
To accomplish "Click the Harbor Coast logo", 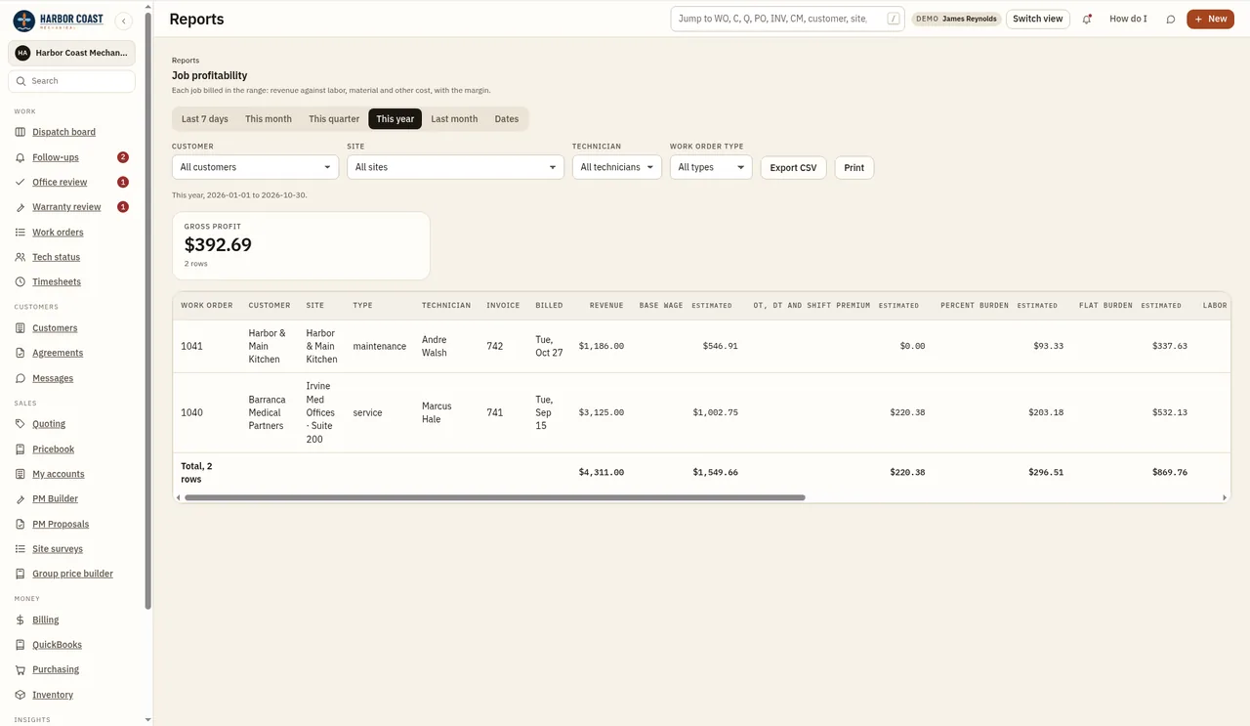I will click(x=59, y=21).
